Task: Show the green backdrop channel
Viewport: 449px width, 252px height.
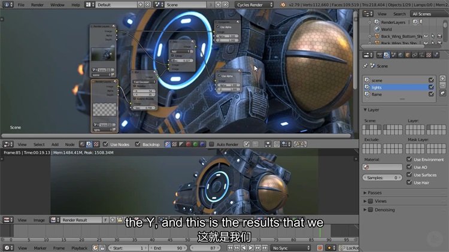Action: 195,144
